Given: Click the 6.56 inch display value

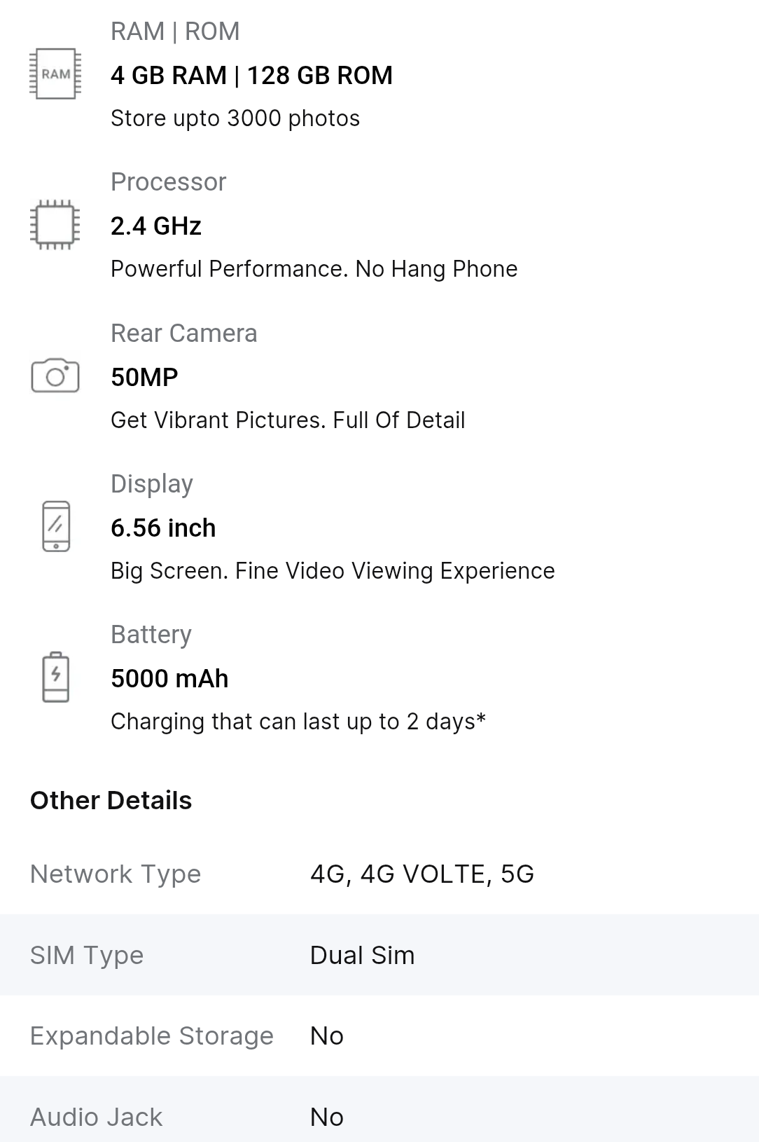Looking at the screenshot, I should tap(163, 528).
